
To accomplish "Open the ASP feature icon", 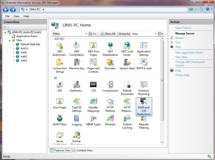I will tap(60, 86).
